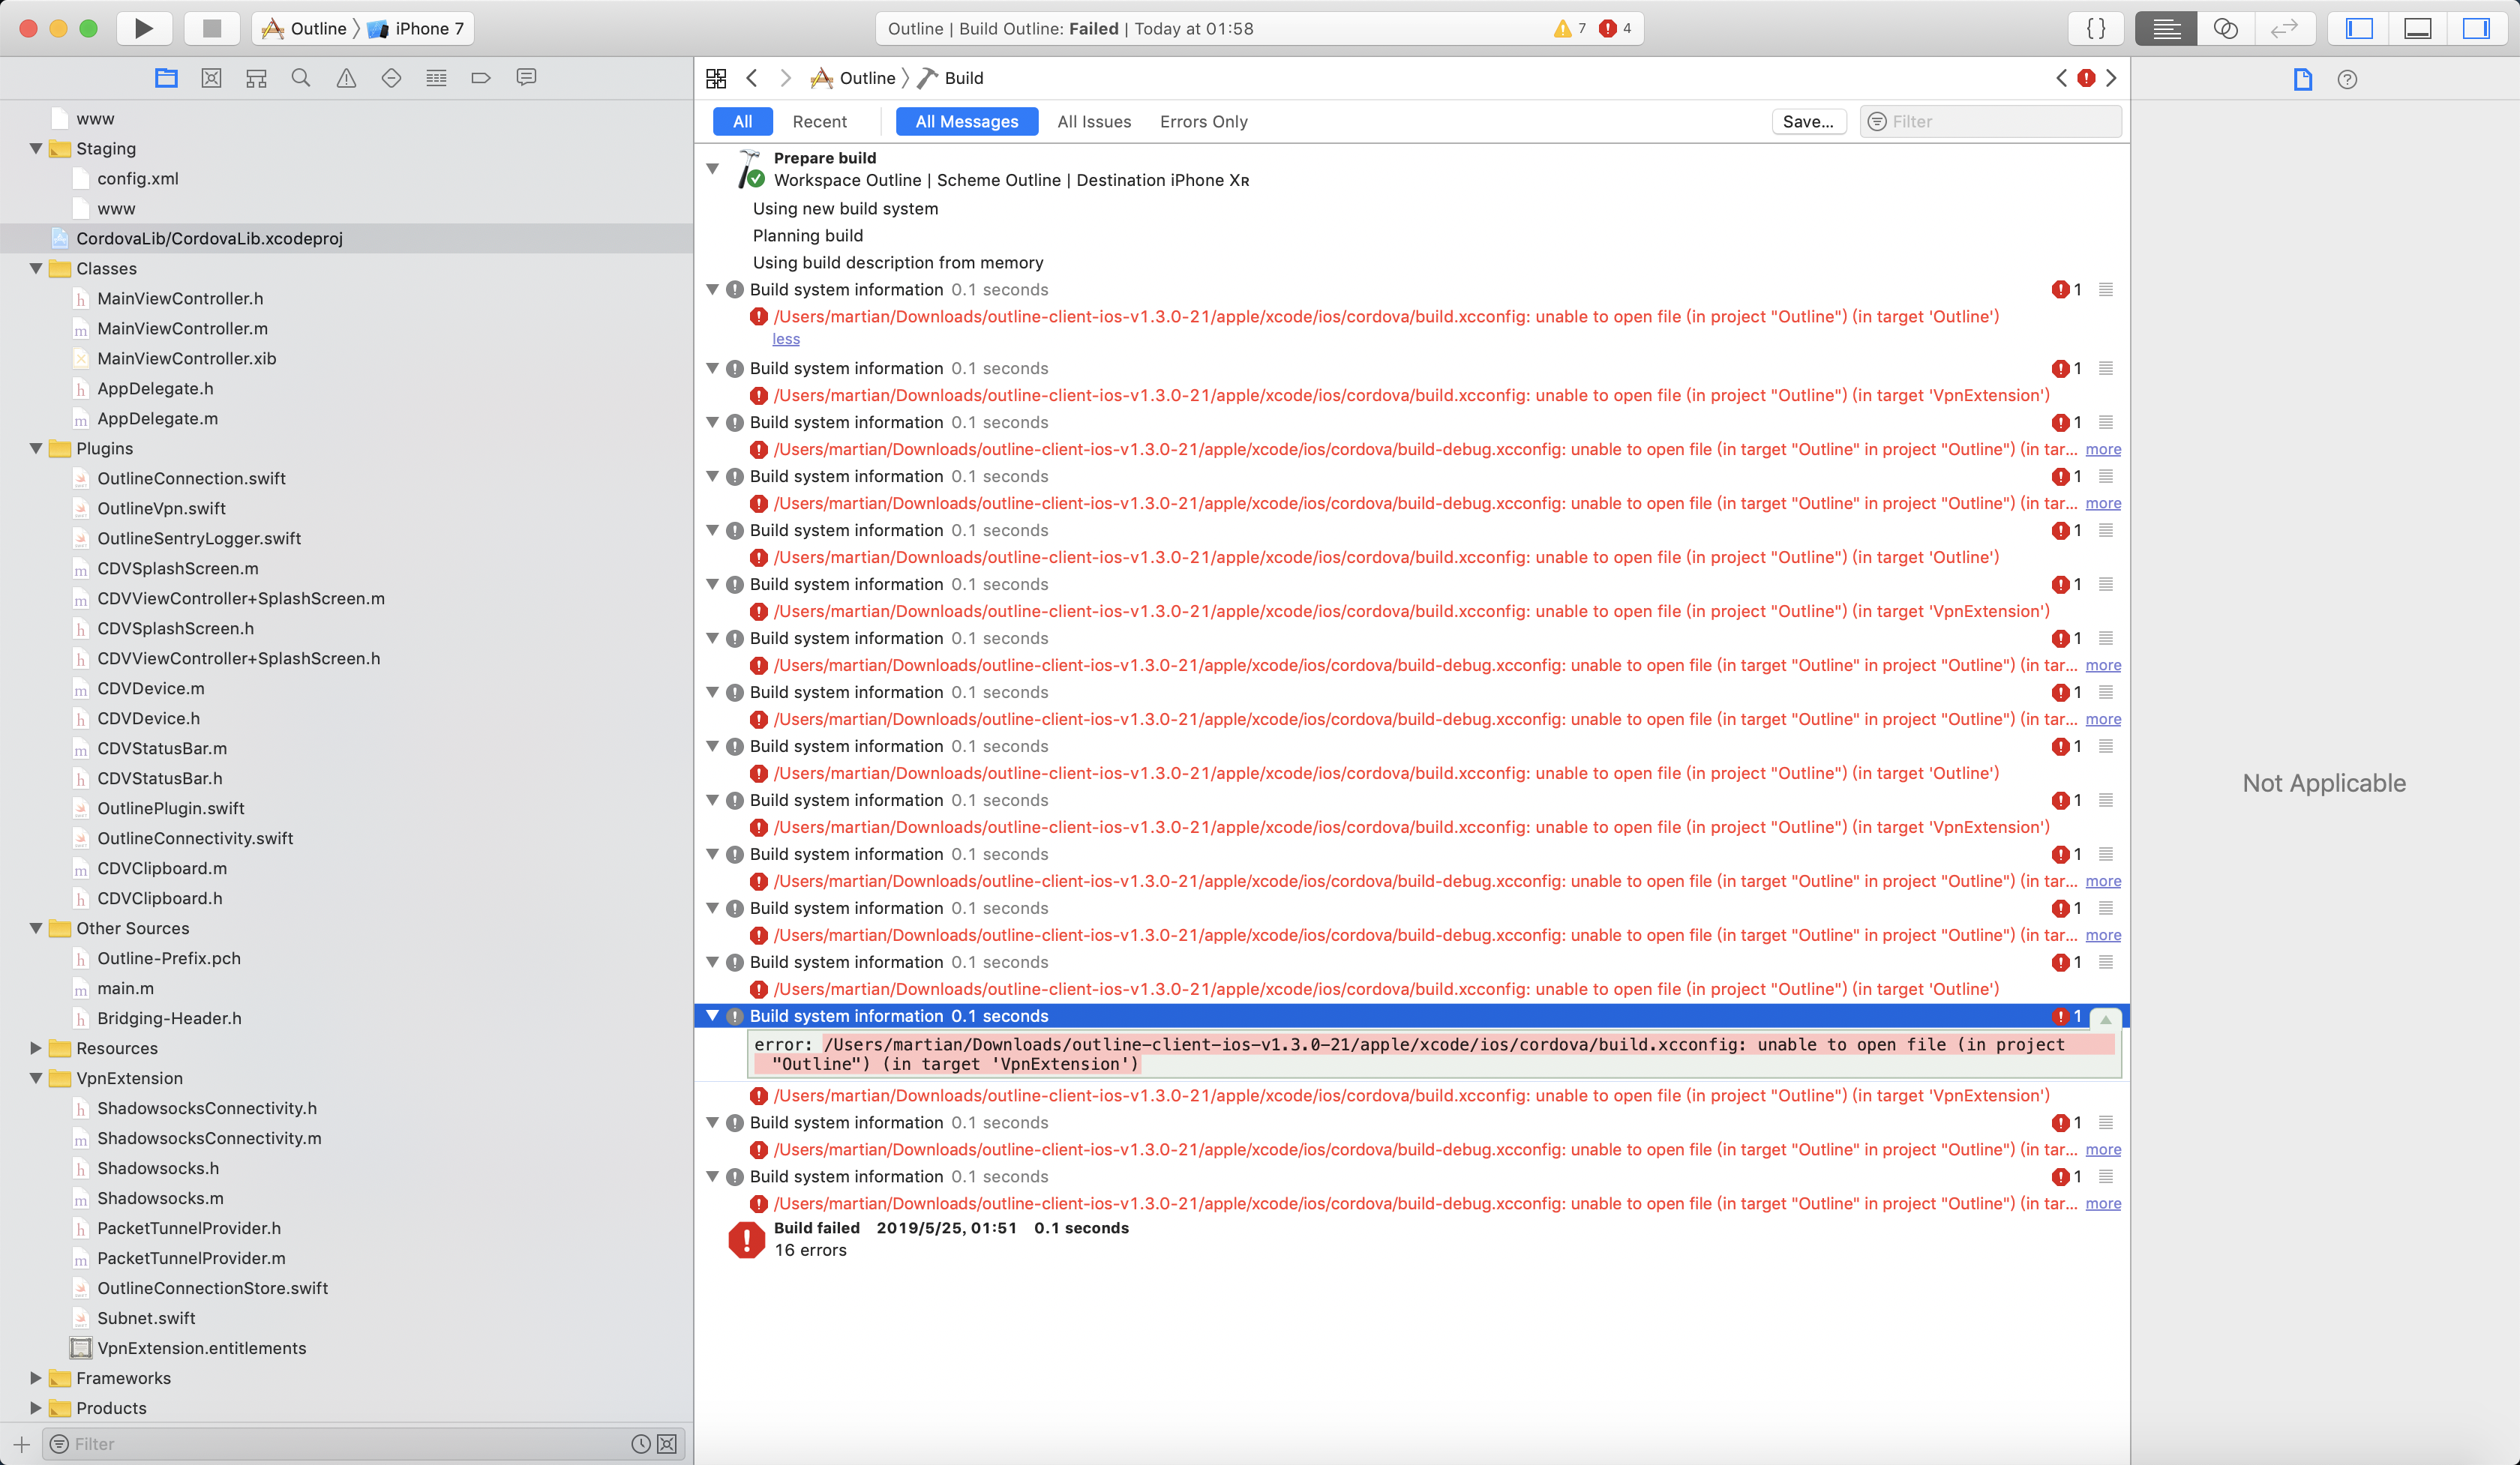Select the All tab in build log
Viewport: 2520px width, 1465px height.
742,121
